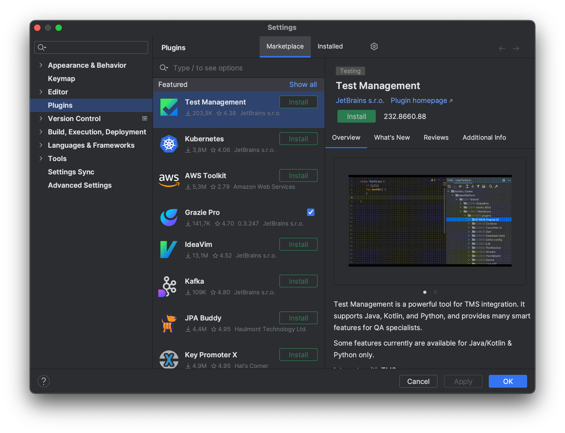Image resolution: width=565 pixels, height=433 pixels.
Task: Open the What's New tab
Action: point(392,138)
